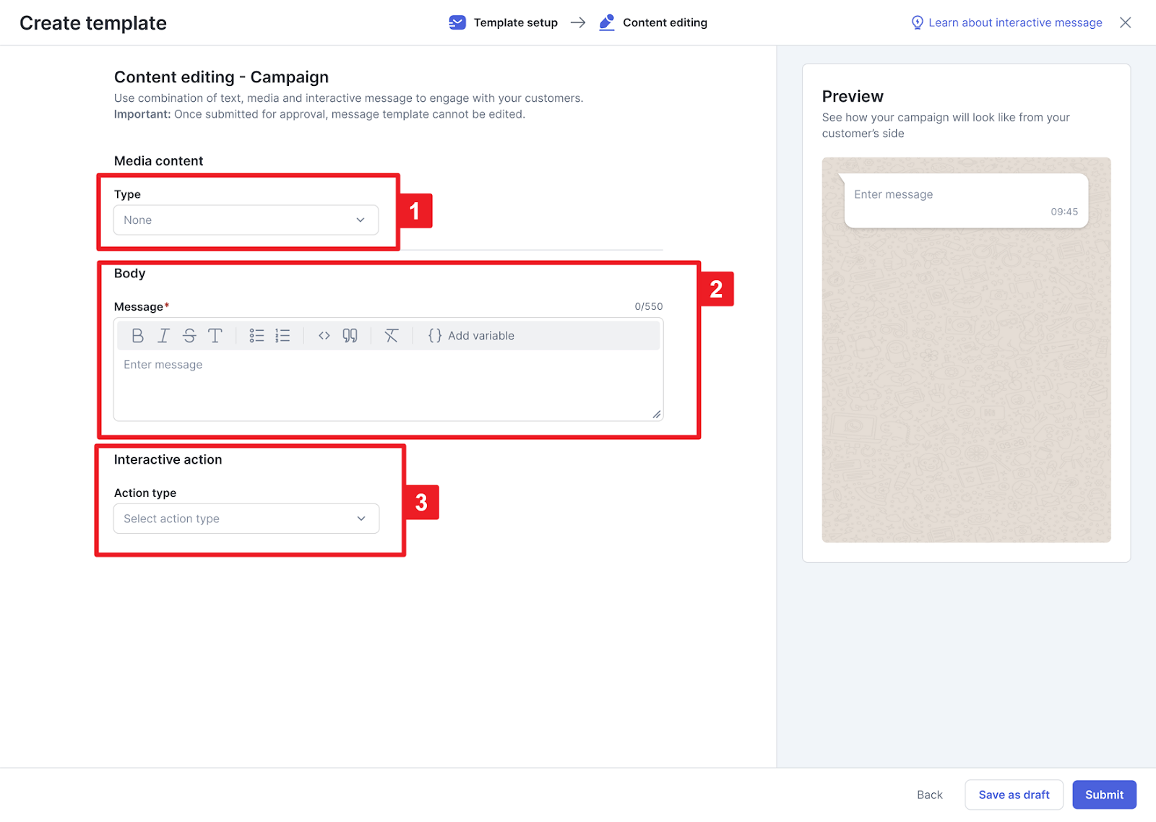Screen dimensions: 1156x822
Task: Open the media content Type dropdown
Action: [x=246, y=220]
